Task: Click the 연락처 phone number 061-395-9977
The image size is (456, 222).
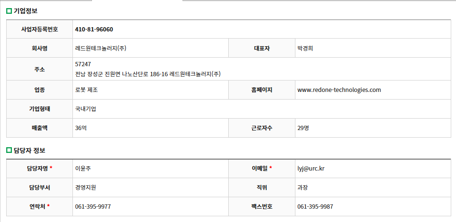Action: pyautogui.click(x=93, y=207)
